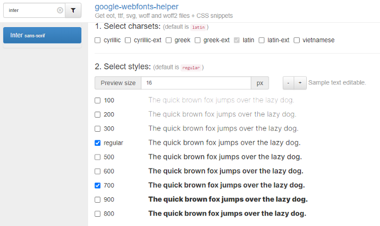Click the font search input containing 'inter'
This screenshot has height=226, width=380.
point(34,10)
